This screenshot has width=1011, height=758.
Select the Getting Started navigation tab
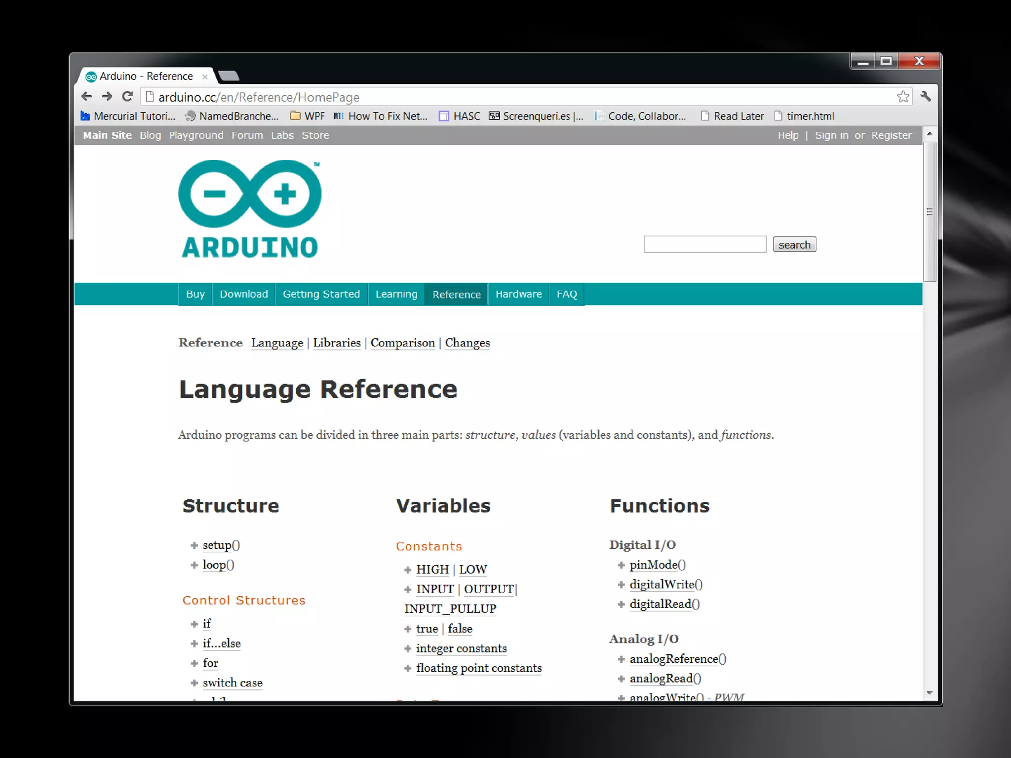point(321,294)
